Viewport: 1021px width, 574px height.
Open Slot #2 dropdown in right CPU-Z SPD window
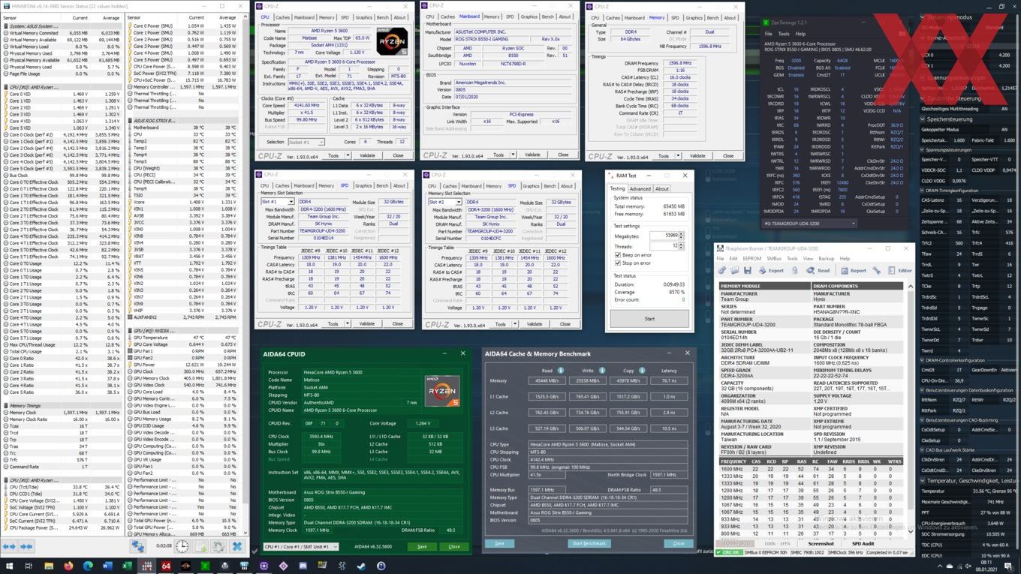445,202
